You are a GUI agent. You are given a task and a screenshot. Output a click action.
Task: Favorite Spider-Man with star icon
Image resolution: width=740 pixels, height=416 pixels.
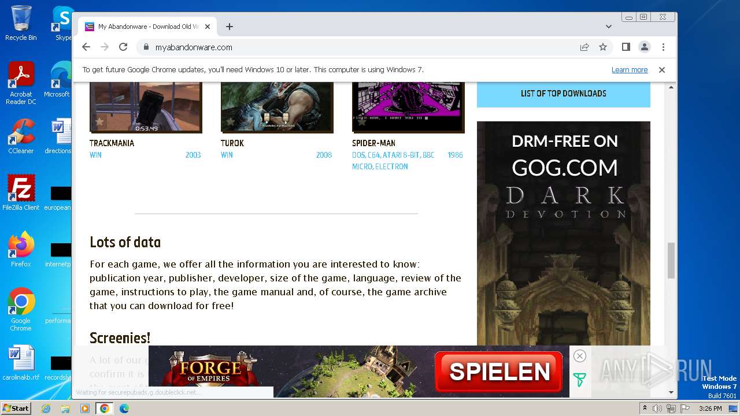(361, 122)
